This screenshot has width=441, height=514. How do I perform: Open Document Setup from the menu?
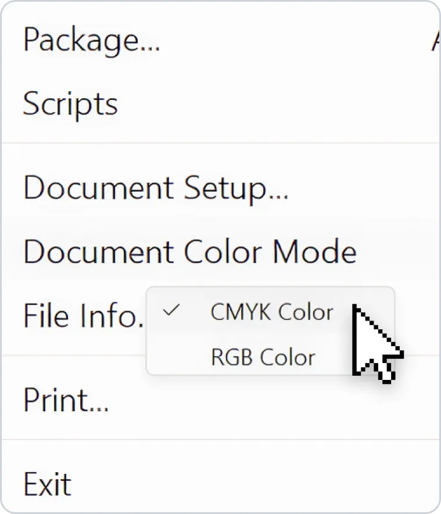tap(220, 188)
